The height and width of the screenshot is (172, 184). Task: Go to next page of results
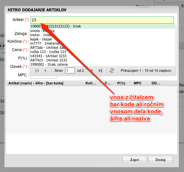pyautogui.click(x=92, y=70)
